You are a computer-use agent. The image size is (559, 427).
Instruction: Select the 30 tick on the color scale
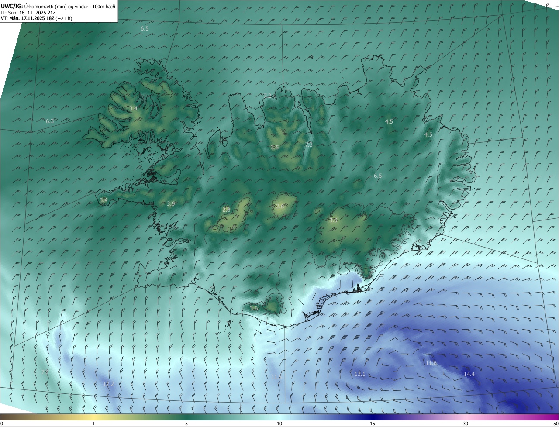[x=466, y=424]
